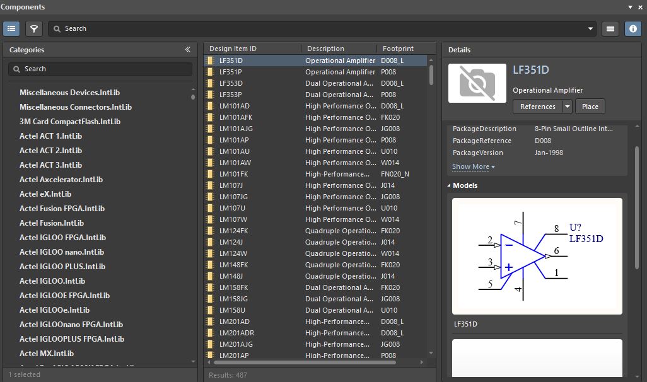Select LM201ADR design item
Viewport: 647px width, 382px height.
coord(236,333)
